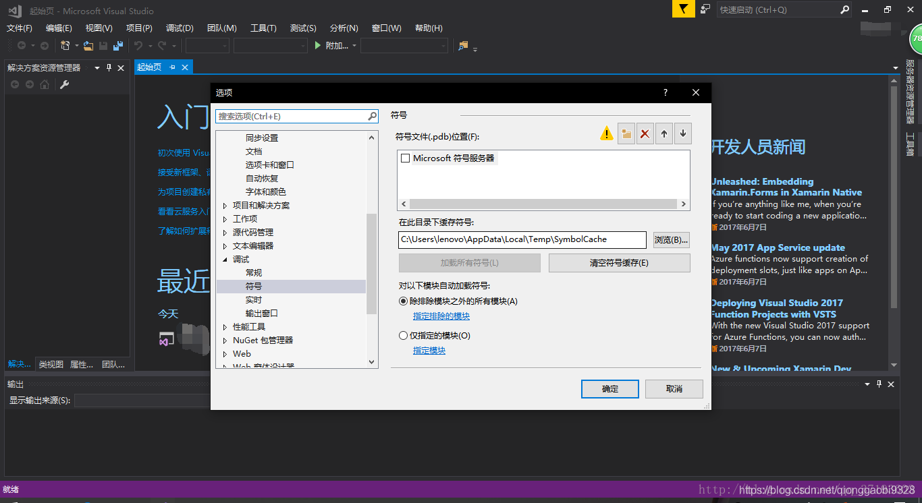Close the start page tab
Image resolution: width=922 pixels, height=503 pixels.
(x=184, y=67)
